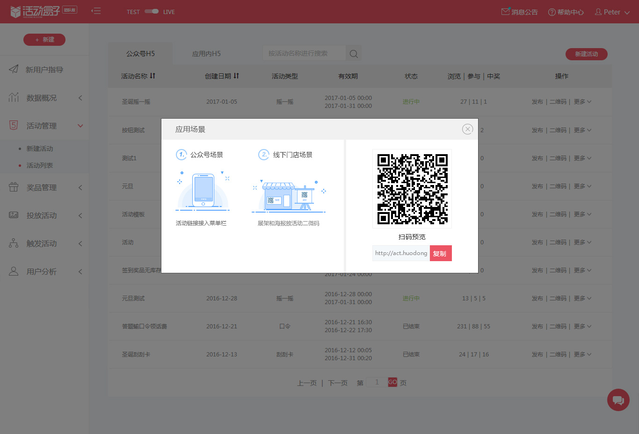The height and width of the screenshot is (434, 639).
Task: Click the red 新建 button in sidebar
Action: [44, 40]
